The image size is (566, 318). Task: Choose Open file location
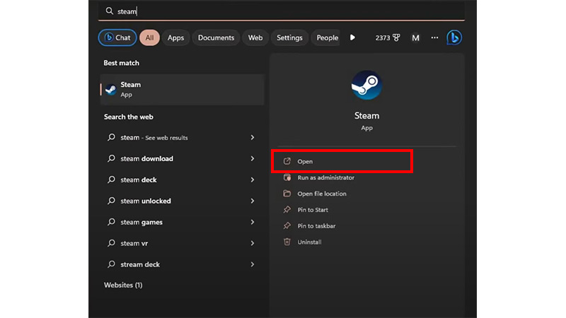[x=322, y=194]
